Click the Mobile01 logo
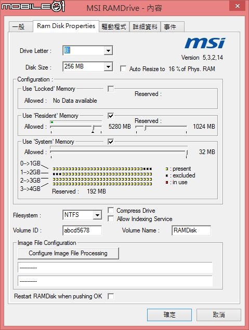 [x=33, y=7]
